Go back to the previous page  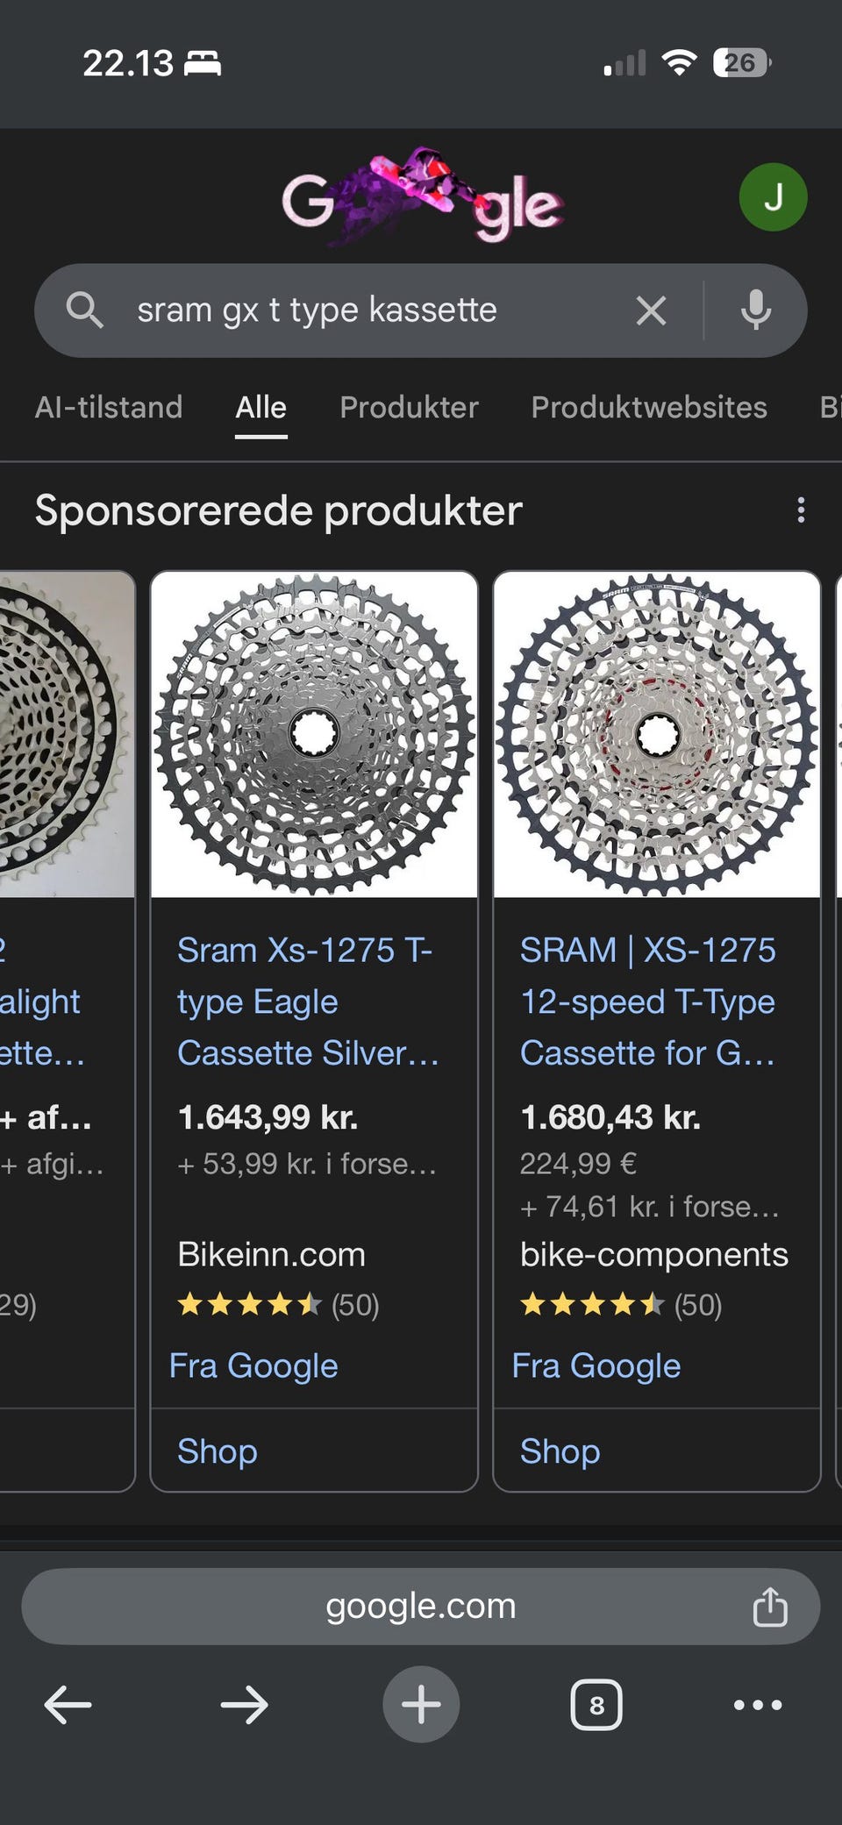tap(68, 1705)
